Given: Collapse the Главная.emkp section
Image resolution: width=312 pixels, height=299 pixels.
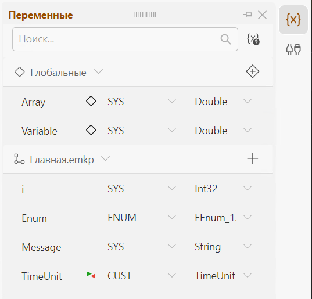Looking at the screenshot, I should [x=106, y=158].
